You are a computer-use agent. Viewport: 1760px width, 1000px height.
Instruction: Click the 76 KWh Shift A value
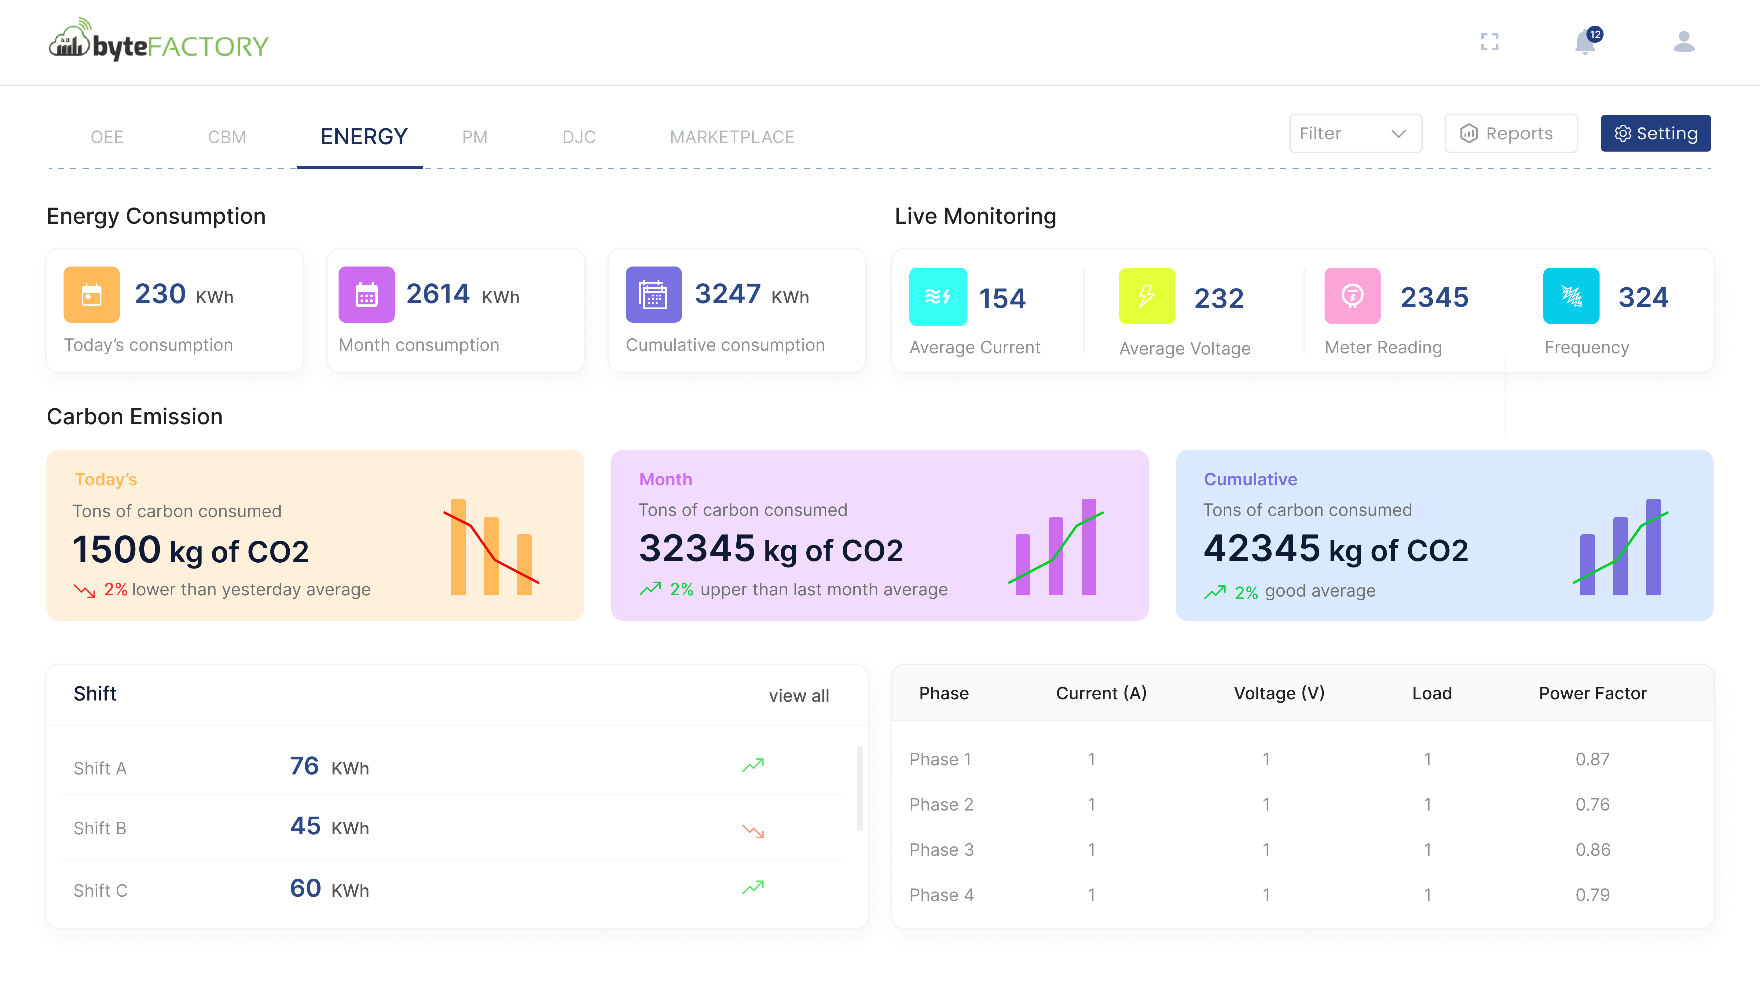329,767
